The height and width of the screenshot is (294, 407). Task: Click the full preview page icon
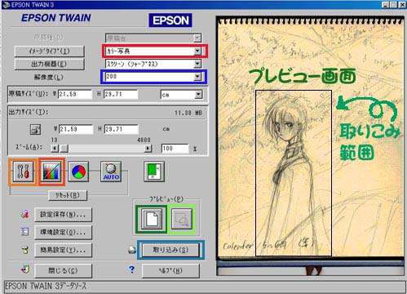click(152, 219)
